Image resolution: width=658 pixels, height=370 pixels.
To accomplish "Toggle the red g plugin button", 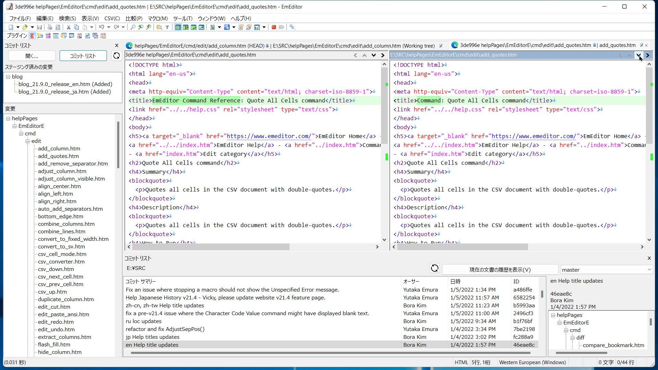I will pyautogui.click(x=32, y=36).
